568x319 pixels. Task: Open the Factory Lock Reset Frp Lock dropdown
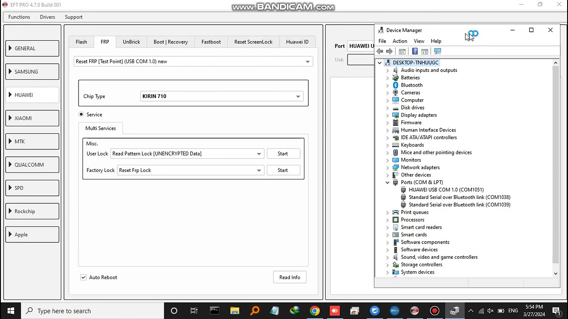tap(259, 170)
